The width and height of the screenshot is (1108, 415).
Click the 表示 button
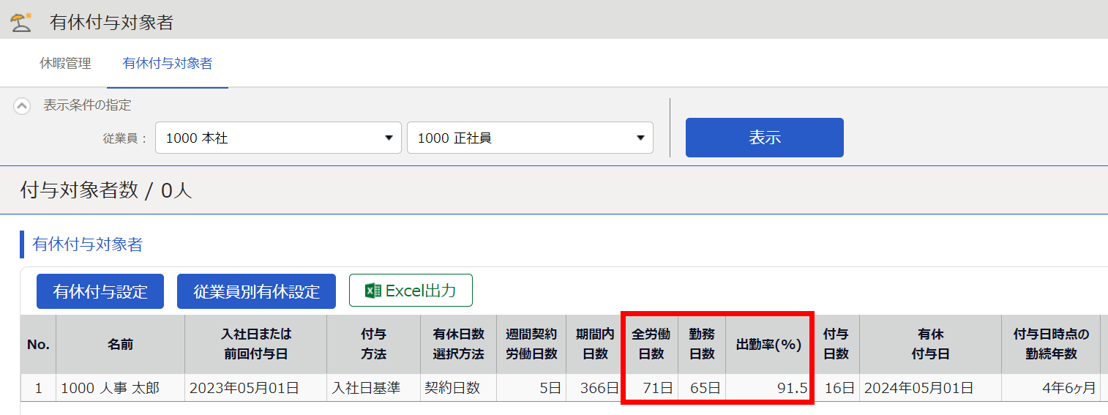click(x=765, y=138)
